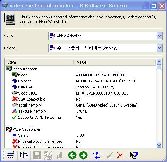Minimize the Video System Information window
Viewport: 167px width, 162px height.
(x=145, y=6)
